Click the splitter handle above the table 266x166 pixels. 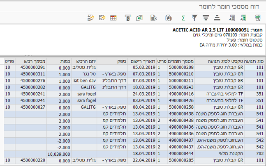point(28,56)
